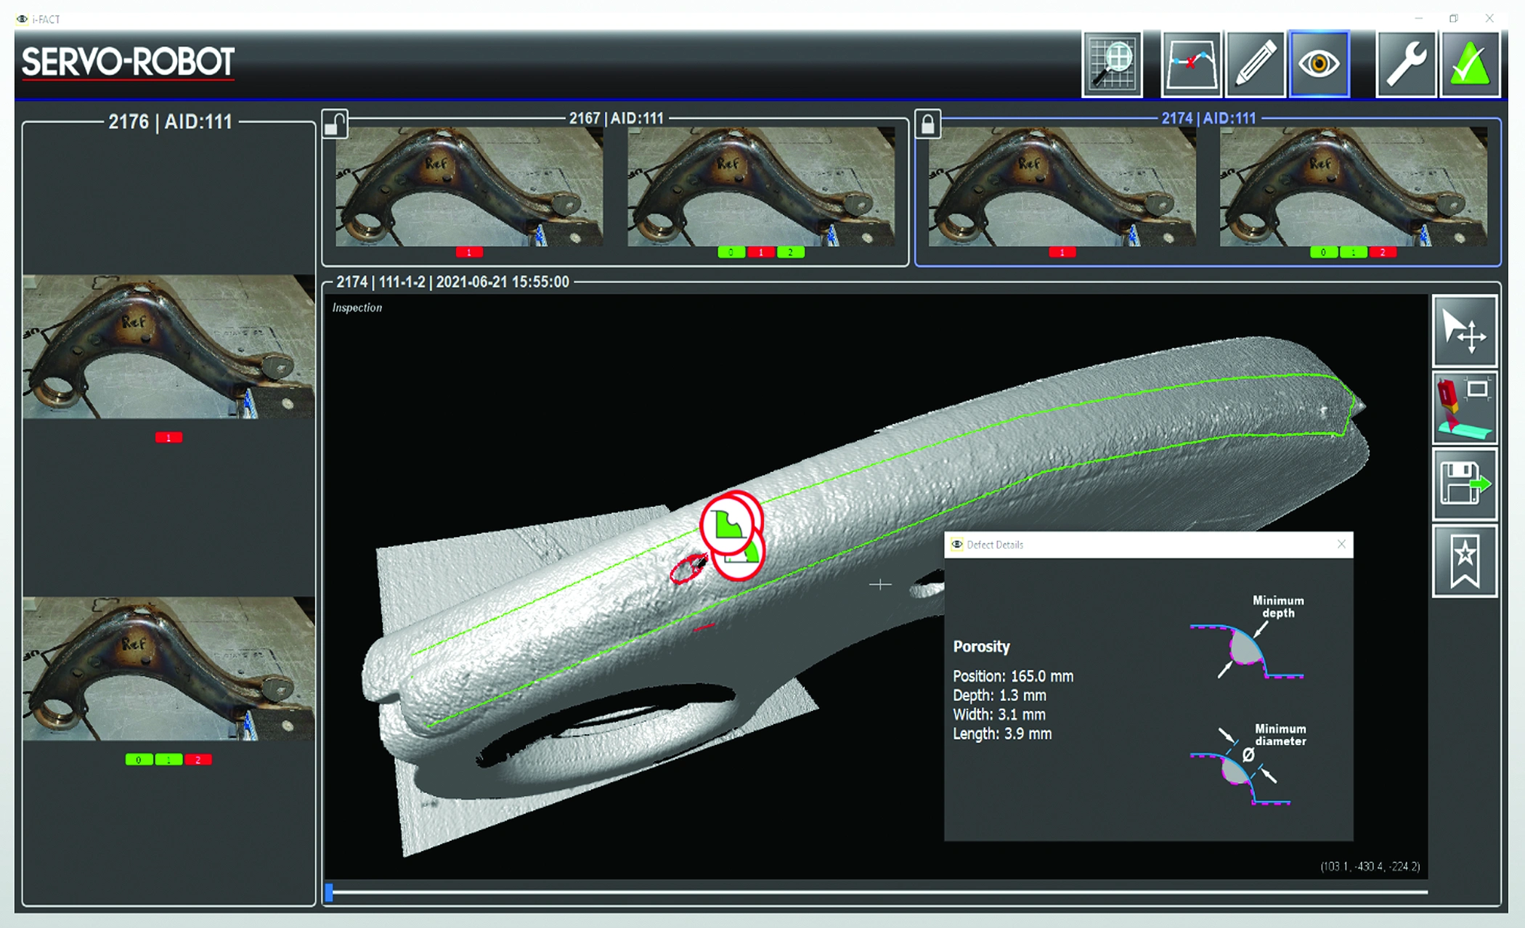The height and width of the screenshot is (928, 1525).
Task: Click green 0 badge under lower 2176 thumbnail
Action: tap(139, 760)
